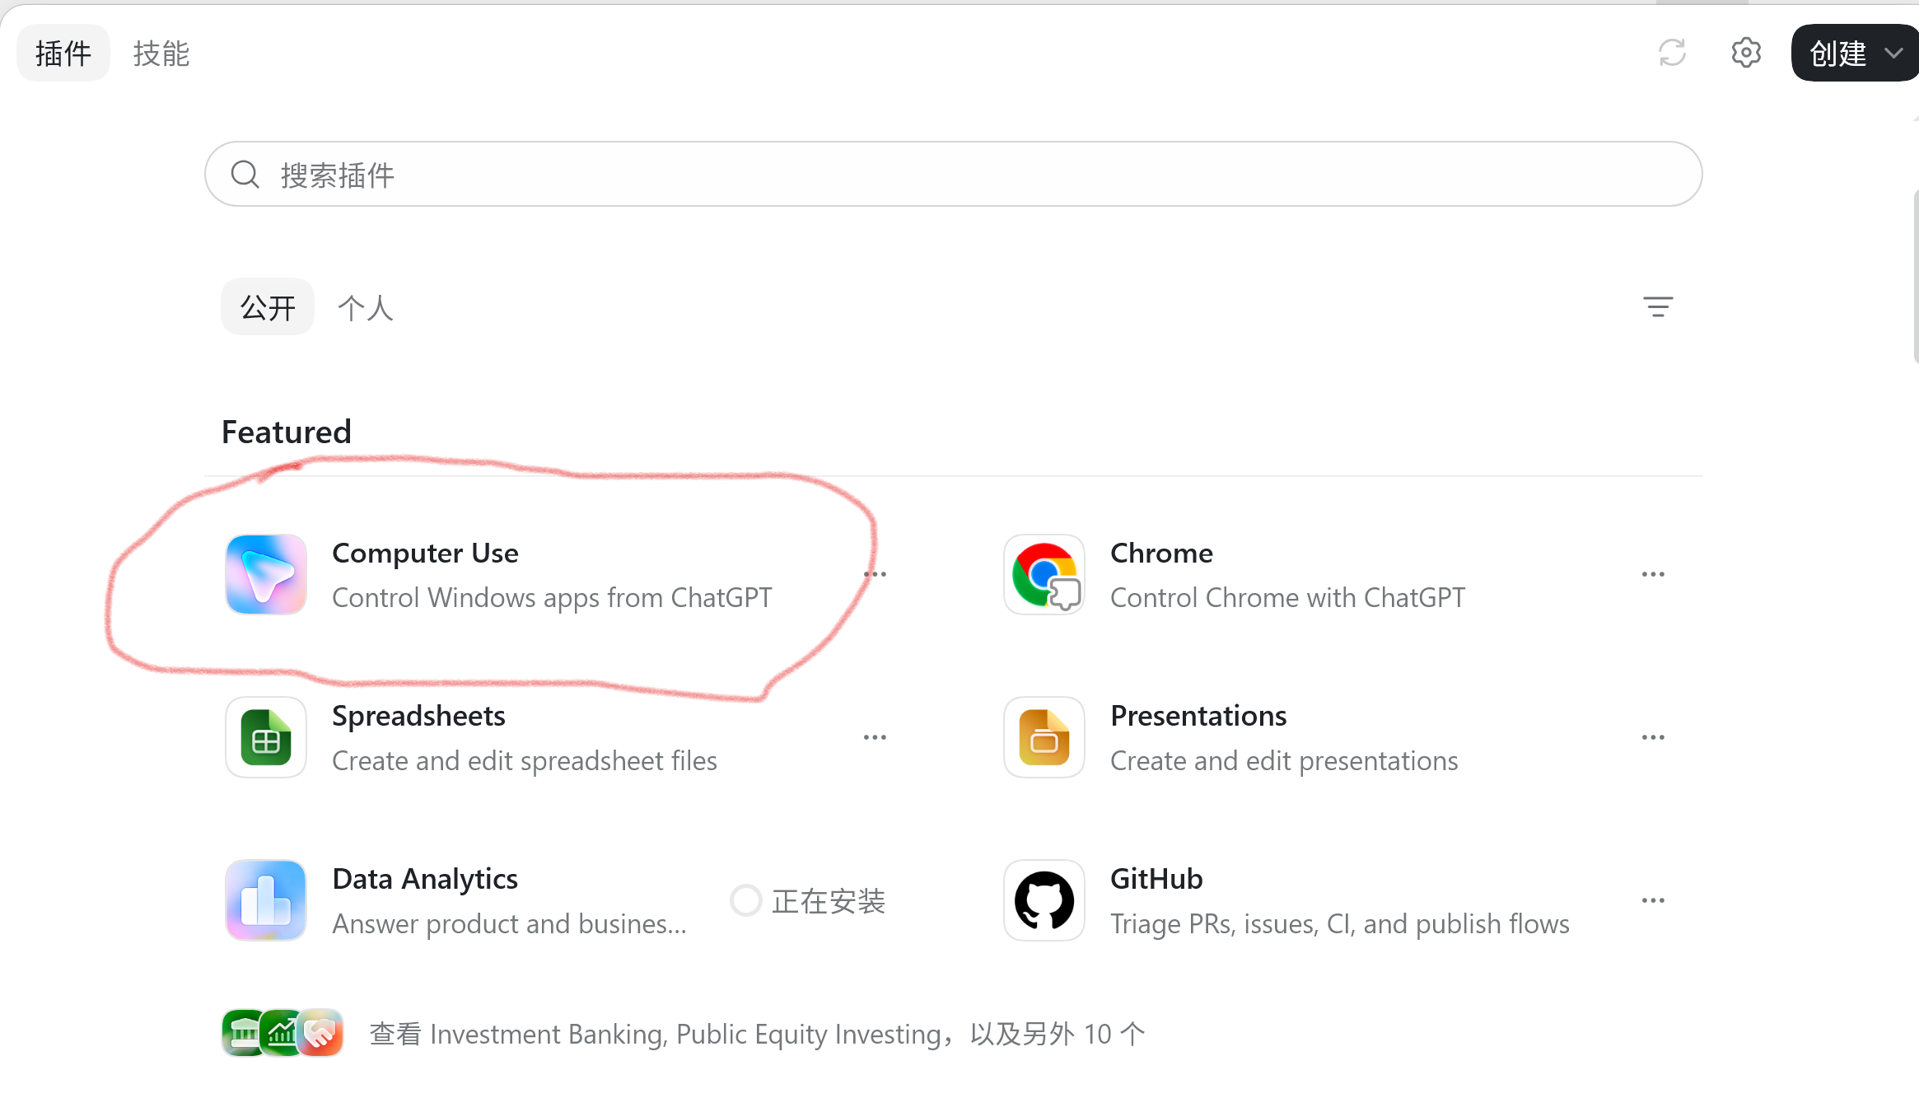Switch to the 技能 tab
The image size is (1919, 1112).
point(161,53)
